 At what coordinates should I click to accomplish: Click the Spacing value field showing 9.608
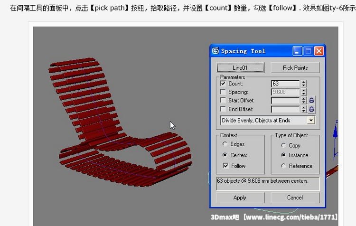(285, 92)
